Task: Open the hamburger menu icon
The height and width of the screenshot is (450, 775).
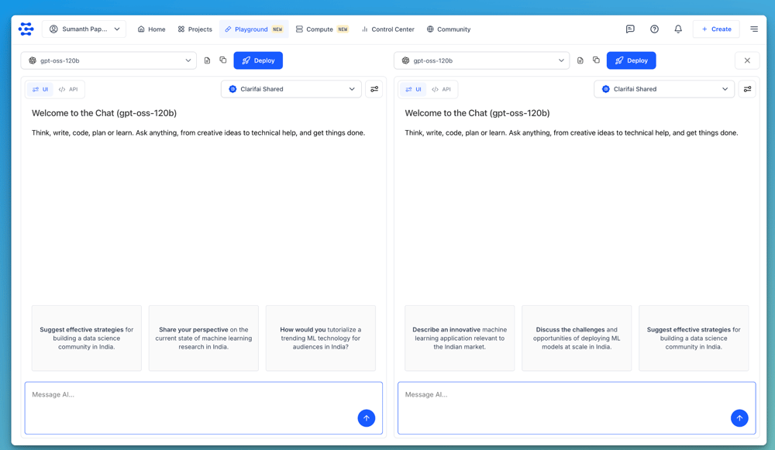Action: coord(754,29)
